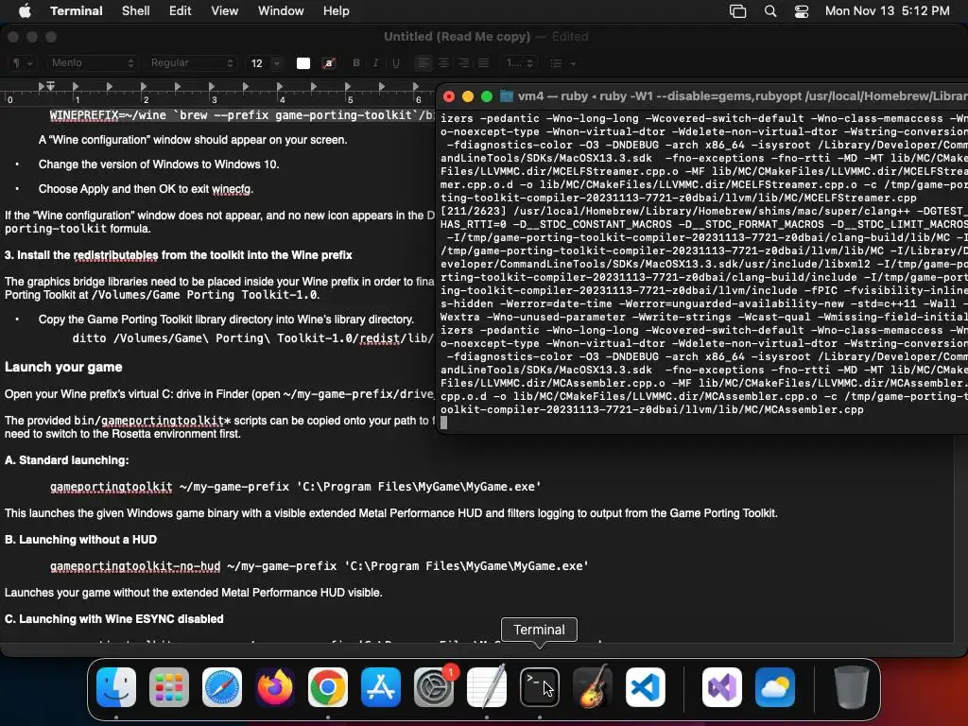The height and width of the screenshot is (726, 968).
Task: Open the Regular typeface dropdown
Action: coord(191,63)
